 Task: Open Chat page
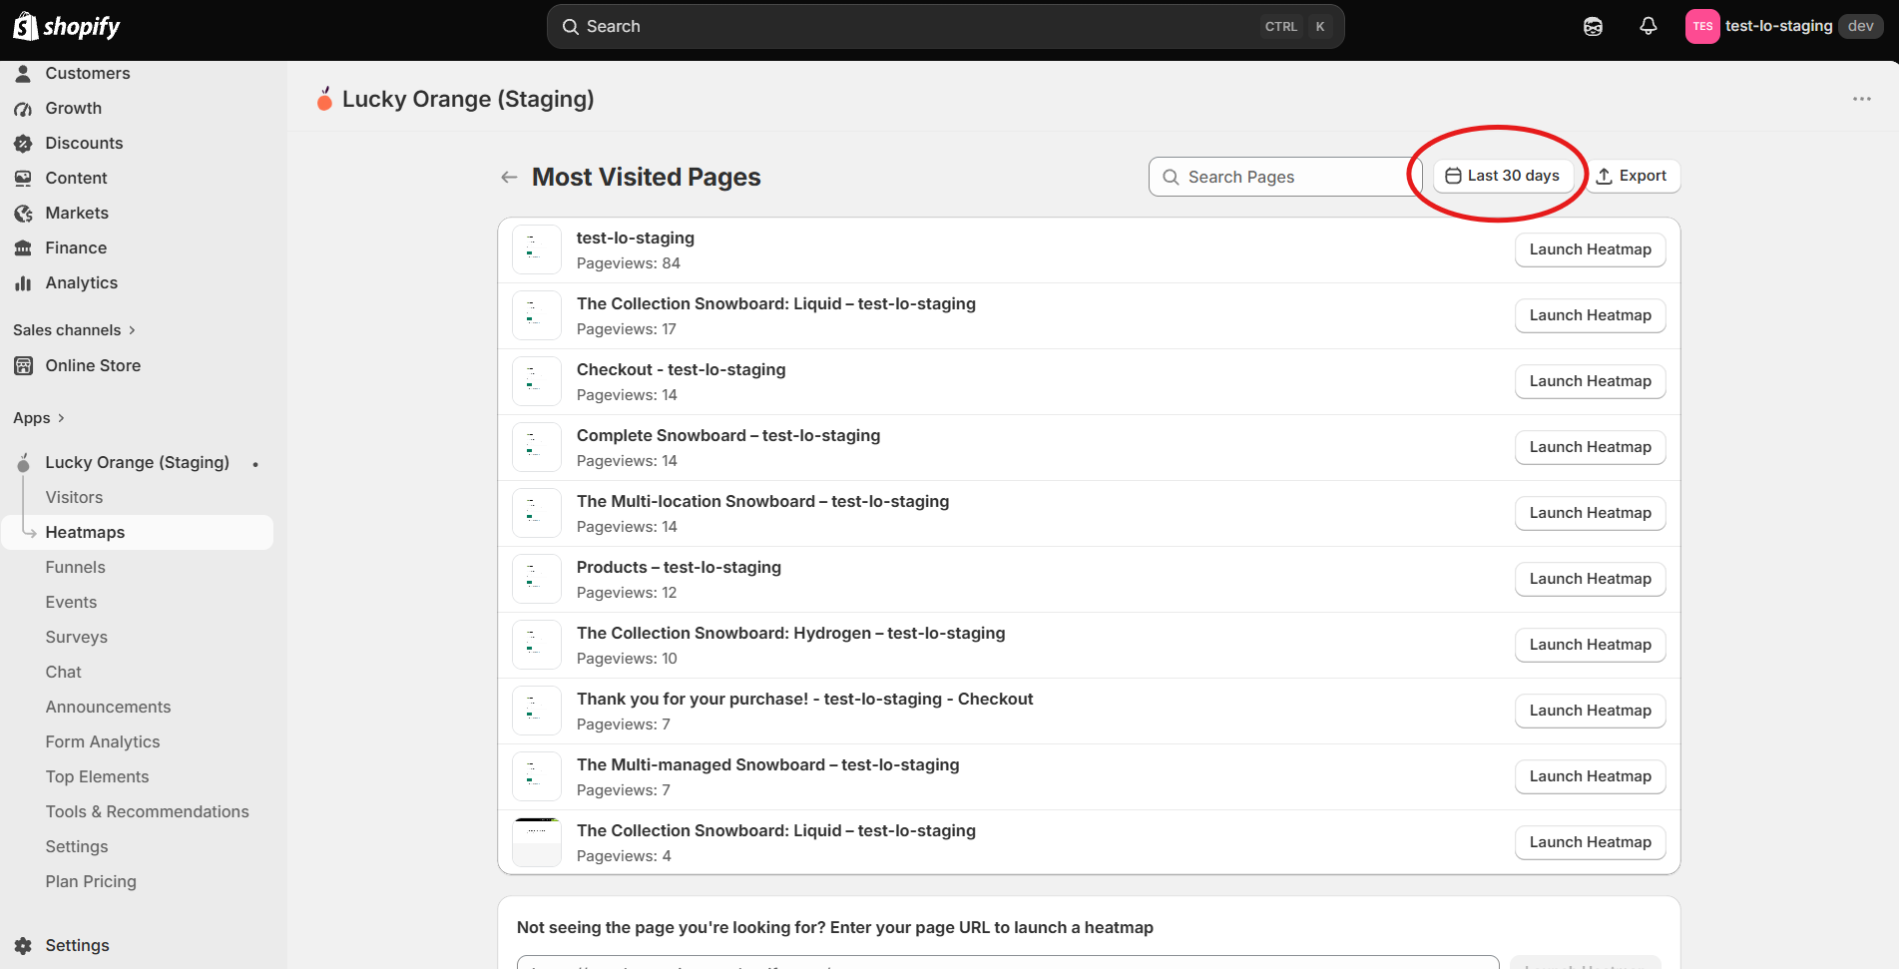pyautogui.click(x=63, y=672)
